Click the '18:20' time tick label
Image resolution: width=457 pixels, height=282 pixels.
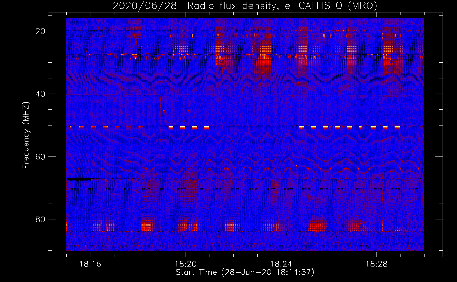186,264
